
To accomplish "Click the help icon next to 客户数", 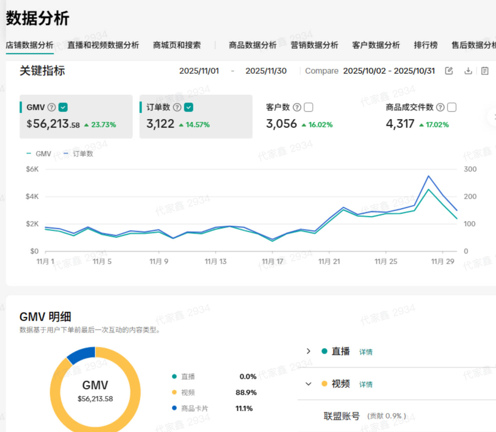I will click(x=297, y=107).
